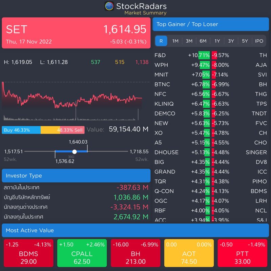Open the 1Y performance view
The image size is (271, 271).
[217, 41]
